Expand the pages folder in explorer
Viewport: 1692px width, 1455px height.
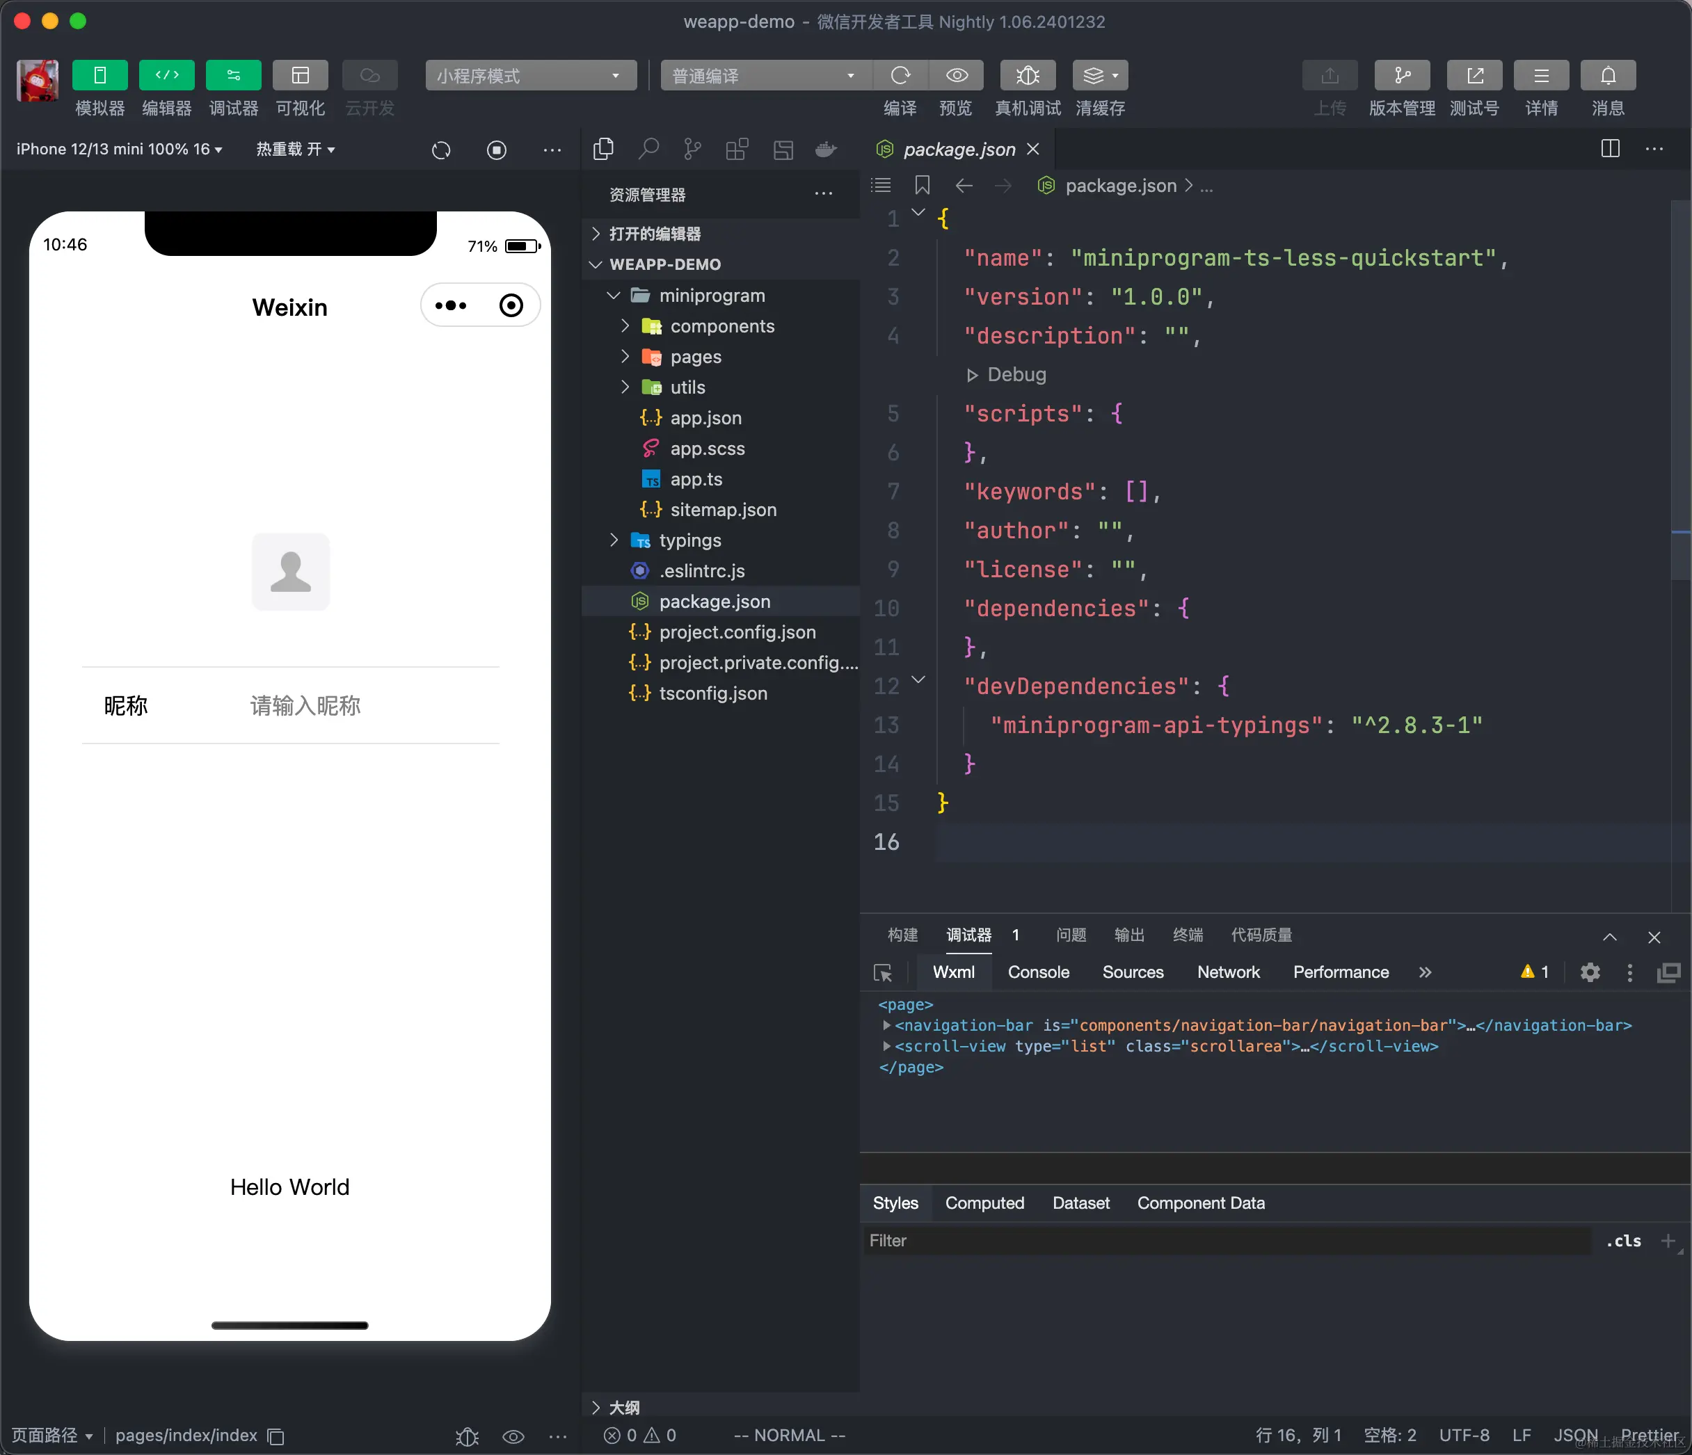(x=695, y=357)
